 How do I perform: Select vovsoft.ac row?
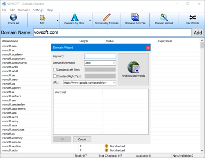tap(8, 50)
